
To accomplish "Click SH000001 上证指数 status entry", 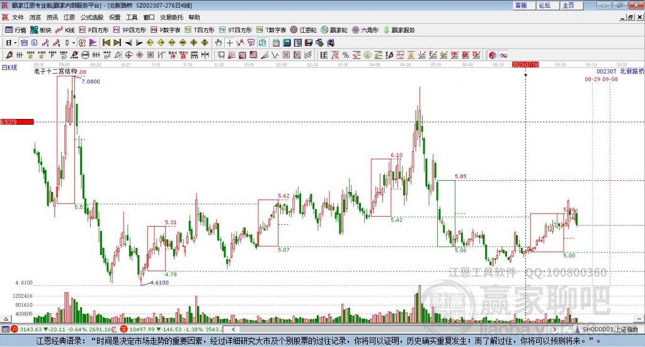I will (x=607, y=329).
